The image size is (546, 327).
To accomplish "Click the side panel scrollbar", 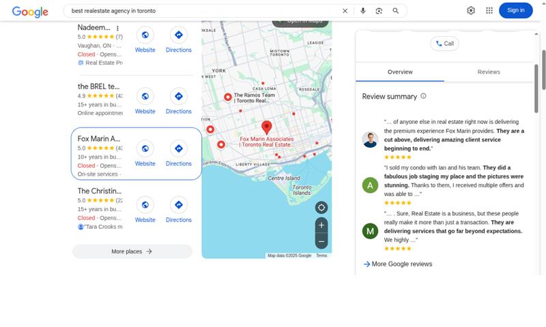I will [536, 89].
